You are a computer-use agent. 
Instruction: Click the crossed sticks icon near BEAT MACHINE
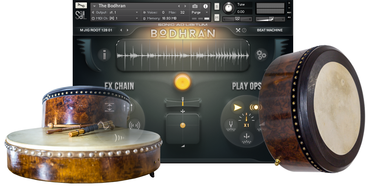[238, 30]
